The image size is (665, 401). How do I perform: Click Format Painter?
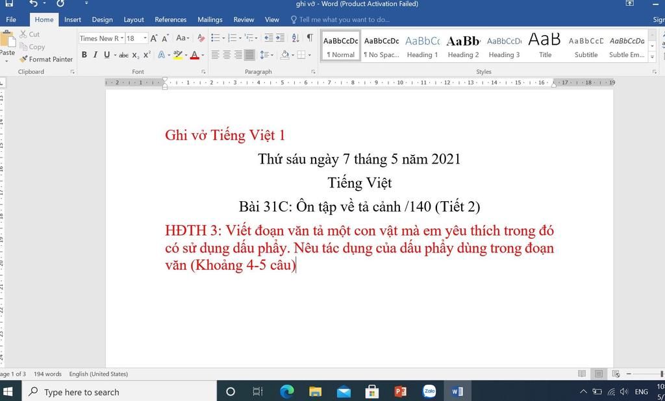tap(46, 59)
